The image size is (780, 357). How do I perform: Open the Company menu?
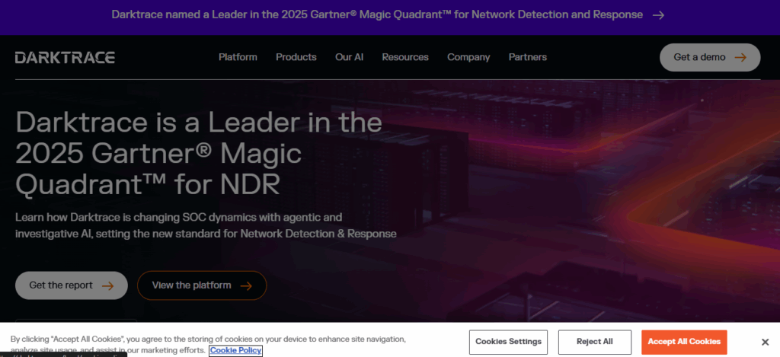pos(468,57)
